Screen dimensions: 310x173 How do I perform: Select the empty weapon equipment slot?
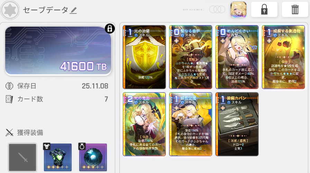coord(22,157)
